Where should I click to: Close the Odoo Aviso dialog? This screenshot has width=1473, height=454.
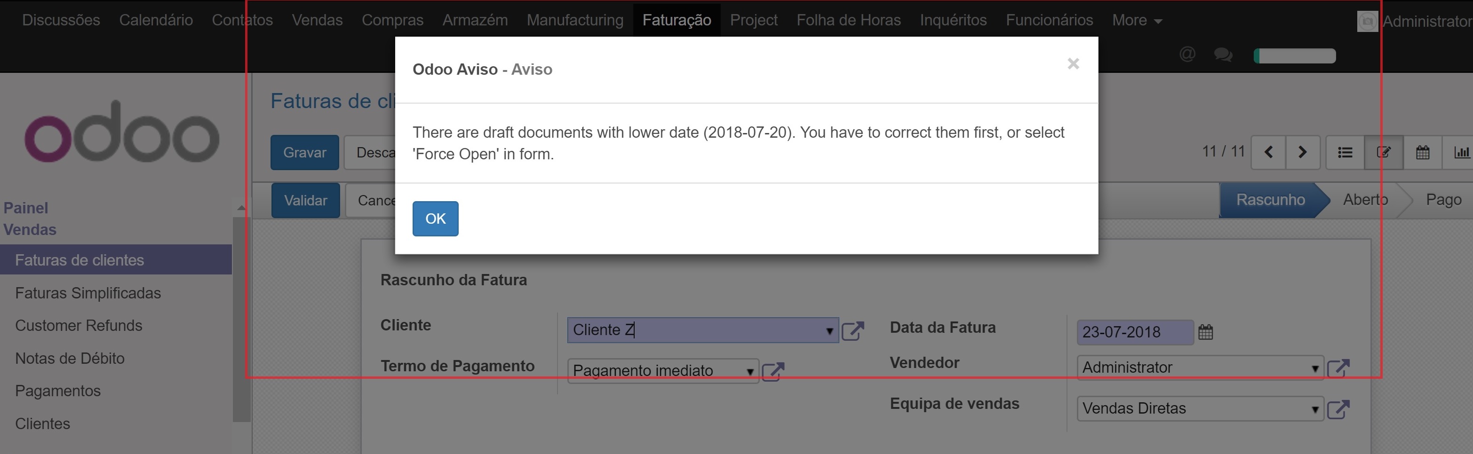pyautogui.click(x=1073, y=63)
